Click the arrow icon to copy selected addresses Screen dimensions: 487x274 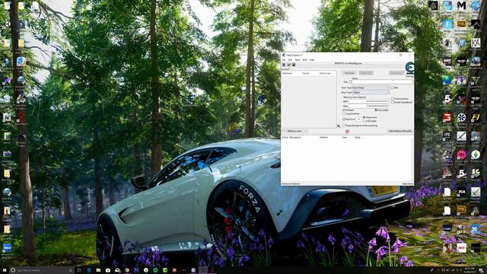pyautogui.click(x=339, y=126)
